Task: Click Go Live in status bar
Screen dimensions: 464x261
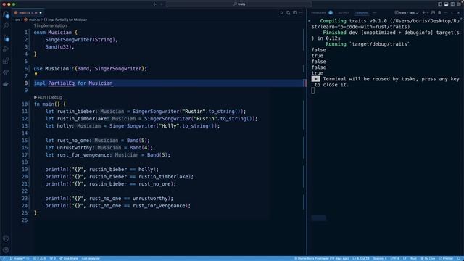Action: coord(428,258)
